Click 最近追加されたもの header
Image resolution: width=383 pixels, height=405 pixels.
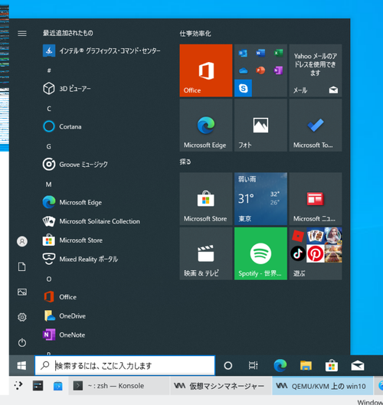pyautogui.click(x=67, y=33)
